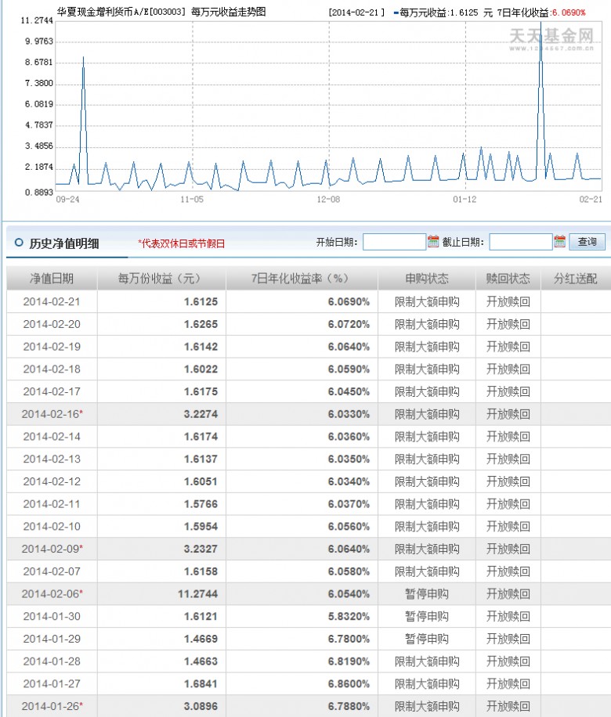Screen dimensions: 611x717
Task: Focus the 开始日期 start date input field
Action: click(394, 242)
